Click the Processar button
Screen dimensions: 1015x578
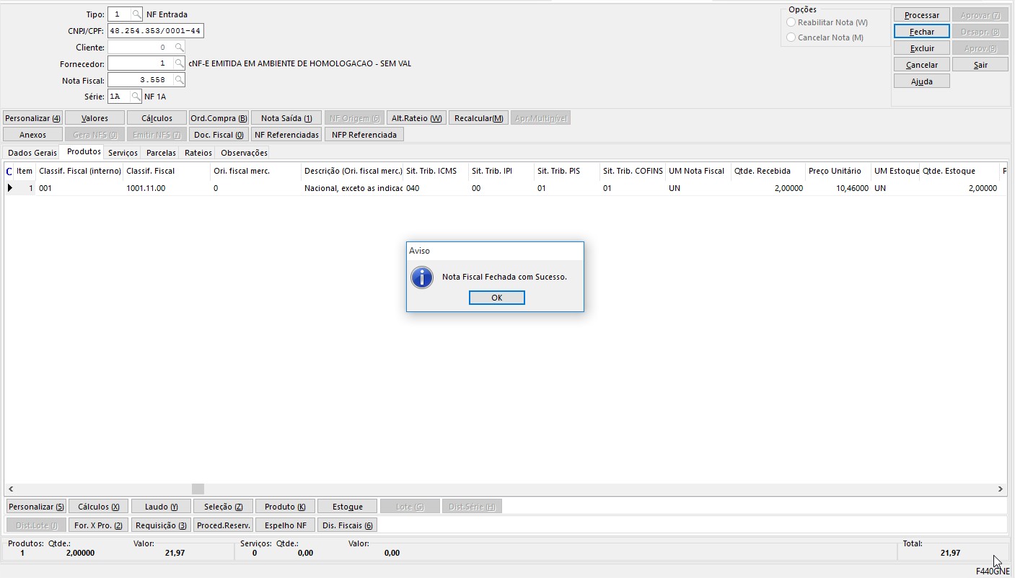coord(921,15)
